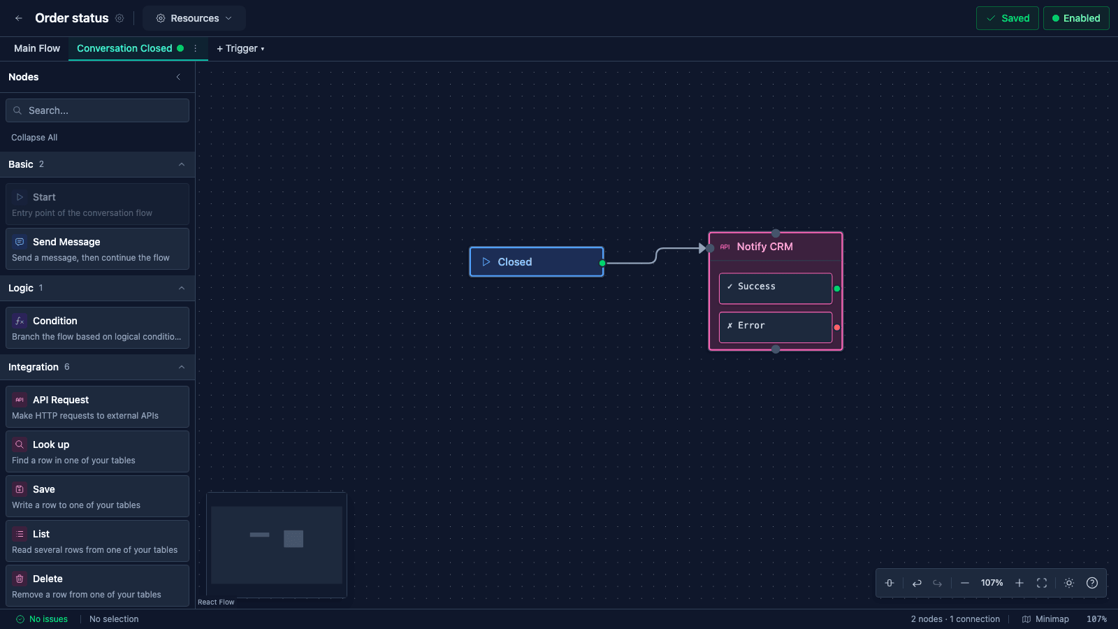Image resolution: width=1118 pixels, height=629 pixels.
Task: Open settings gear next to Order status
Action: pyautogui.click(x=119, y=18)
